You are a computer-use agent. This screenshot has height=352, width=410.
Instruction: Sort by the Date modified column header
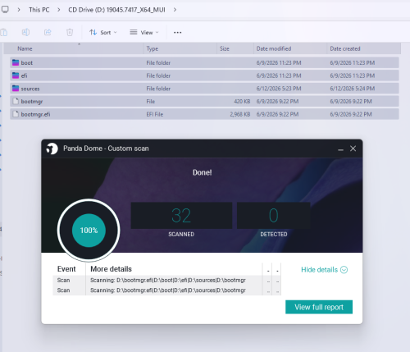click(290, 48)
